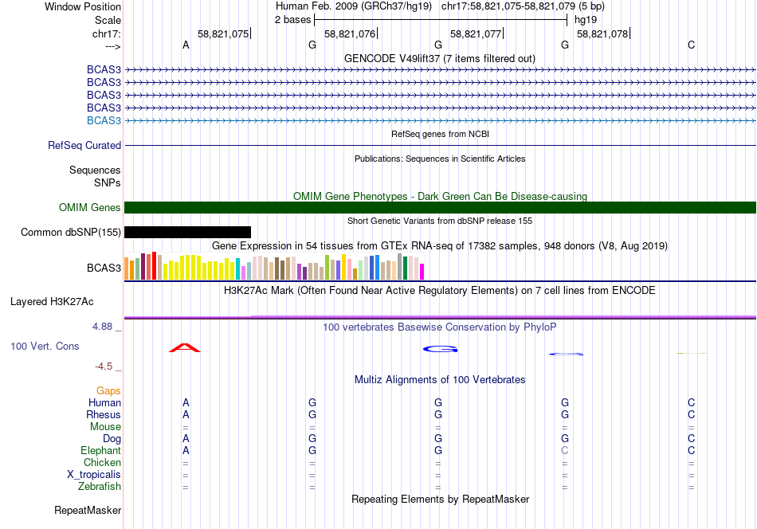The width and height of the screenshot is (757, 529).
Task: Click the Common dbSNP(155) label
Action: pyautogui.click(x=71, y=232)
